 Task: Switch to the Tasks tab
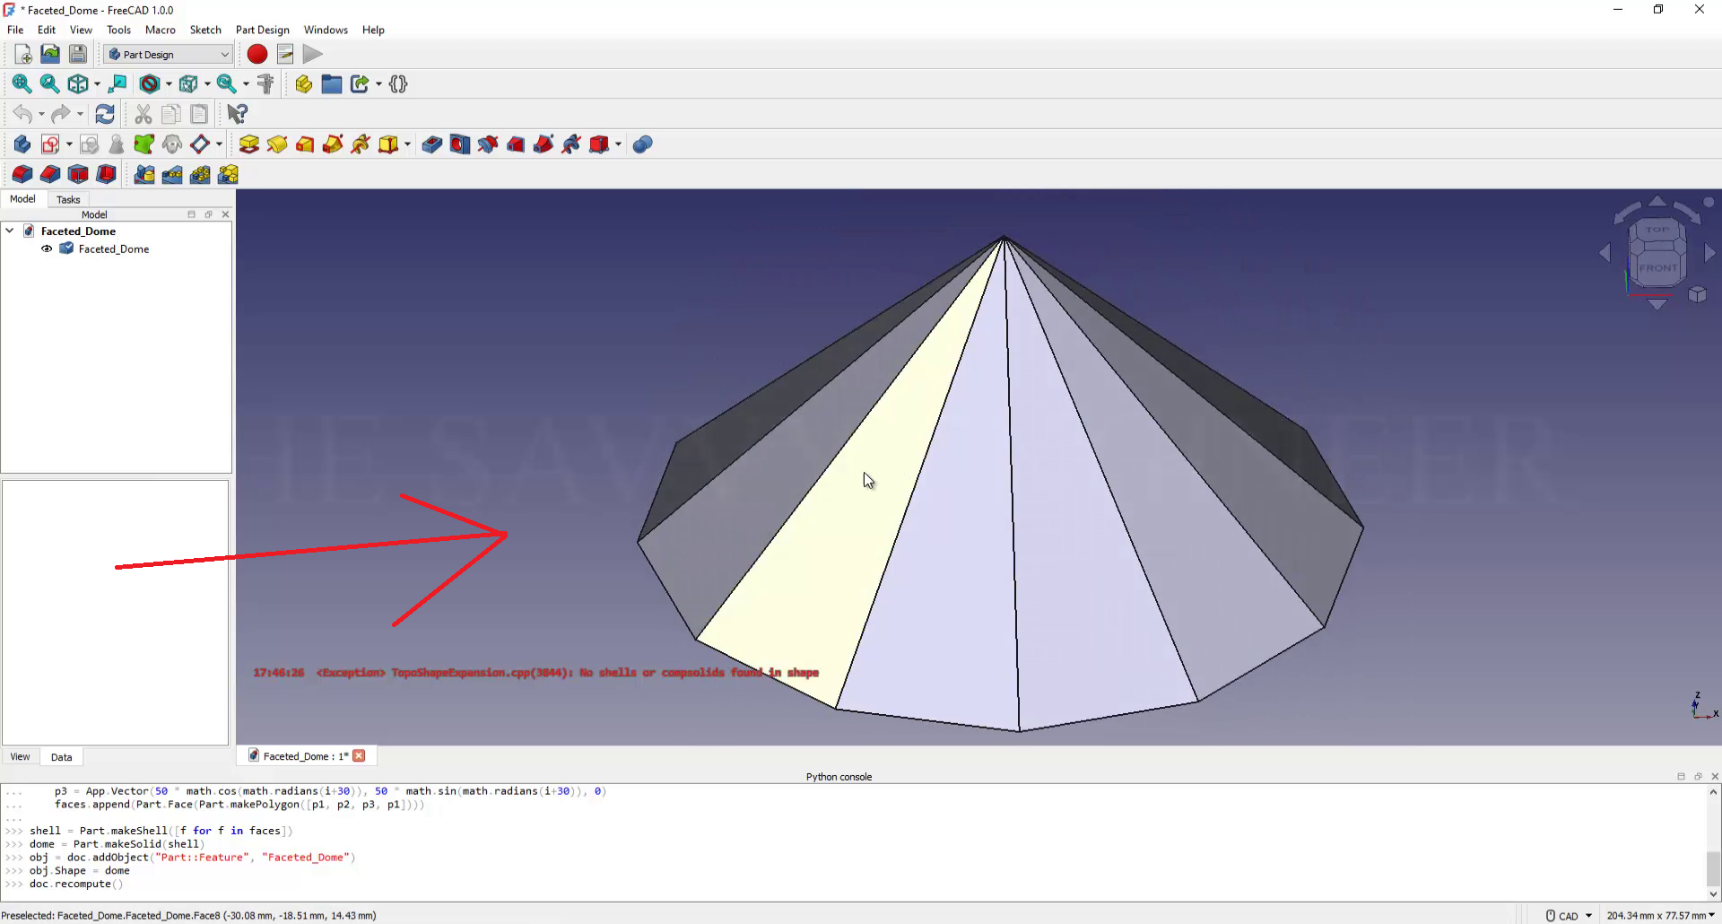[x=68, y=199]
